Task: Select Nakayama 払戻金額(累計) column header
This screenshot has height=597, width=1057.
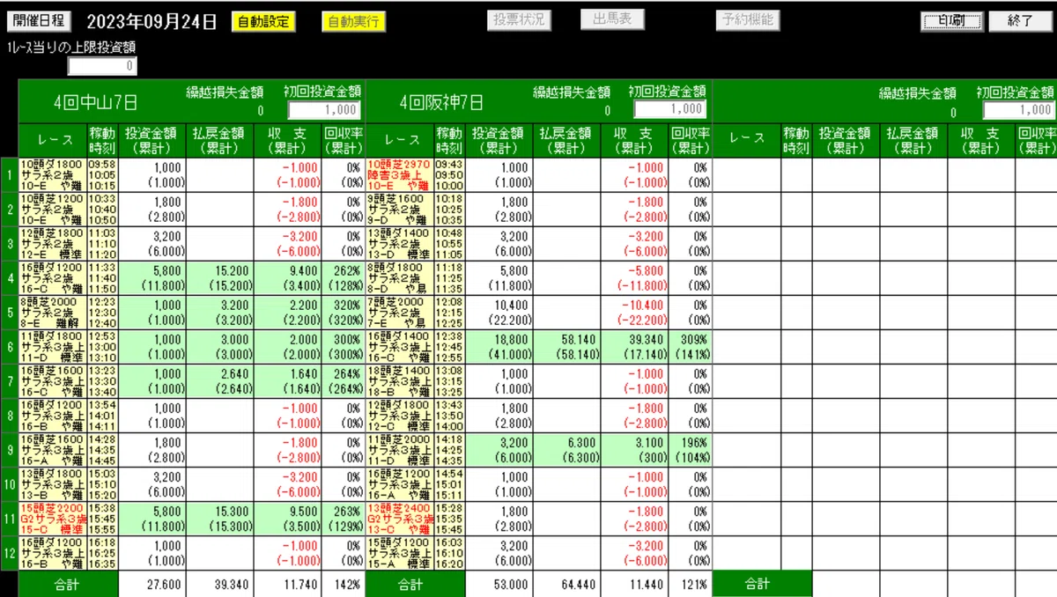Action: pos(218,141)
